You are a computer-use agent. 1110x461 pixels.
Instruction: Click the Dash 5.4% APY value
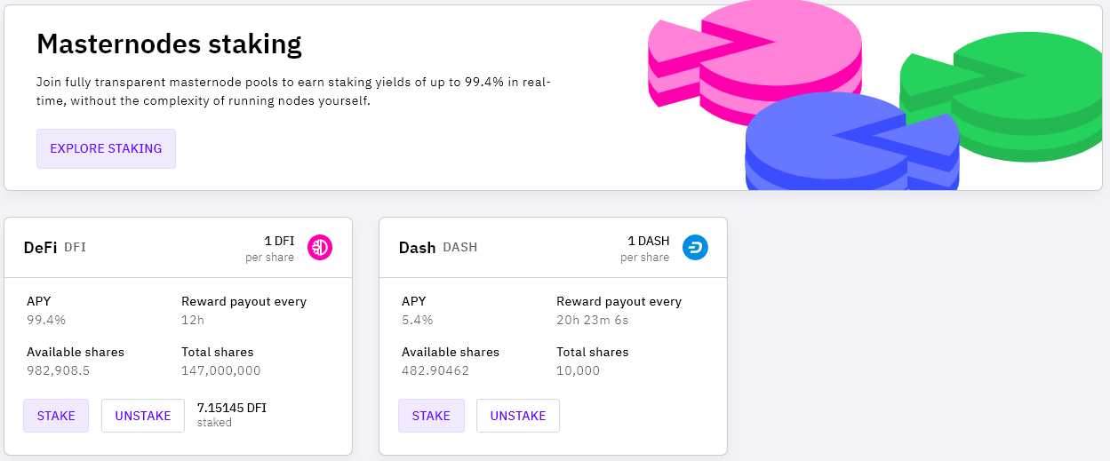pyautogui.click(x=418, y=320)
